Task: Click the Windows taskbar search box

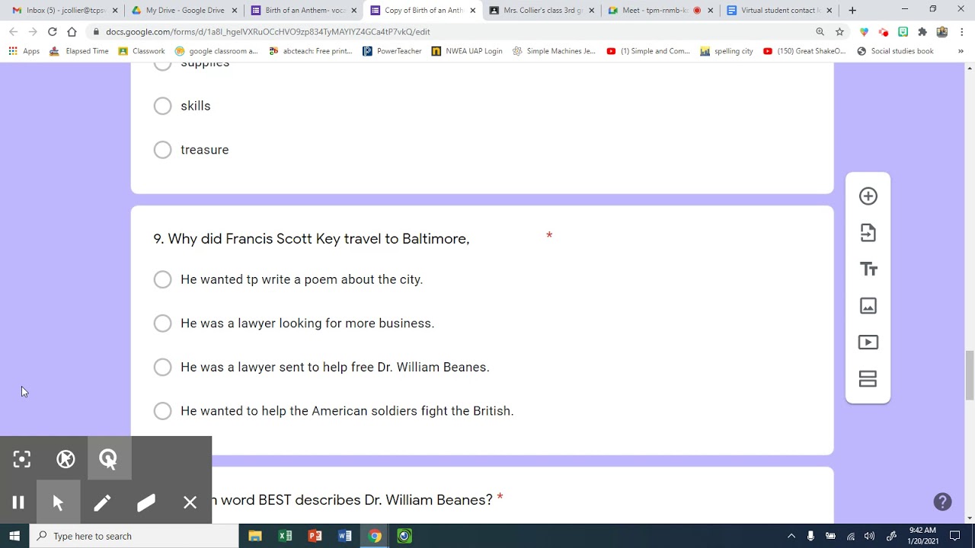Action: pyautogui.click(x=134, y=536)
